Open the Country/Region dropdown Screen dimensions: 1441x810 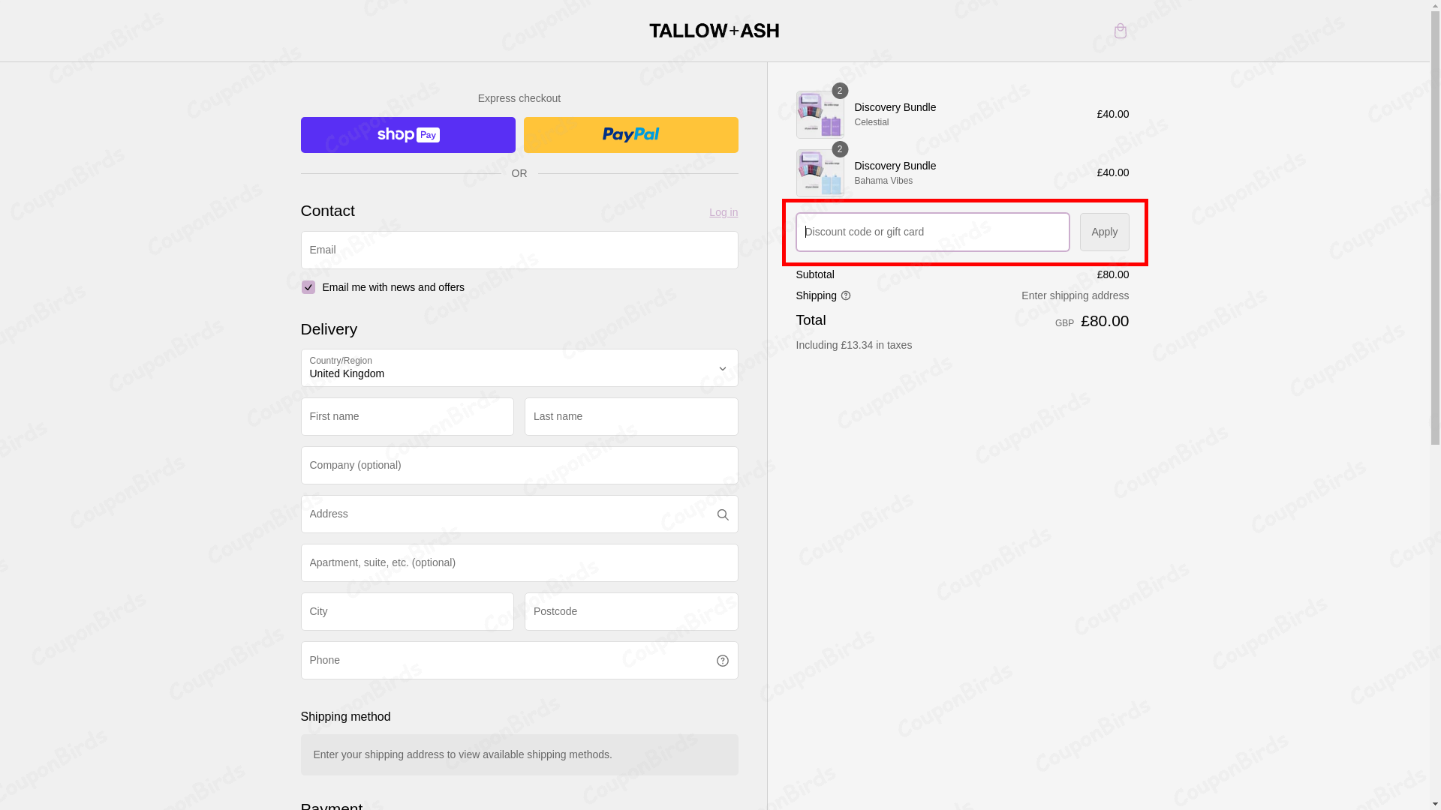tap(519, 368)
